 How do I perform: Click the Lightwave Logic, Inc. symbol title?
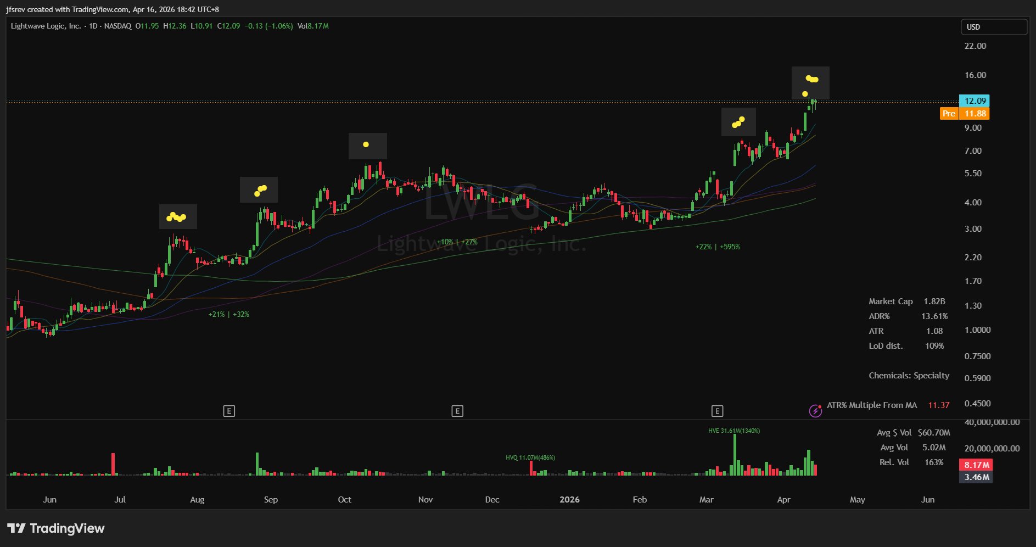click(46, 26)
